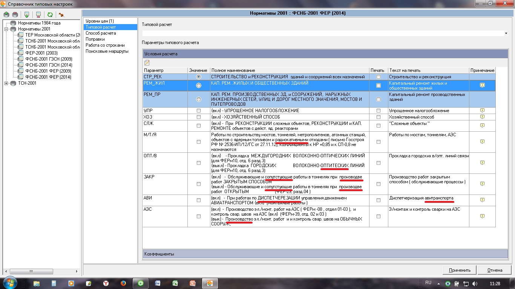The width and height of the screenshot is (515, 289).
Task: Click the add database icon with green plus
Action: pos(6,15)
